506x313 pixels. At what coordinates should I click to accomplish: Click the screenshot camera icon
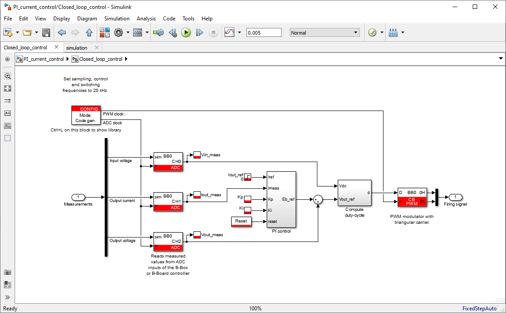(x=8, y=272)
